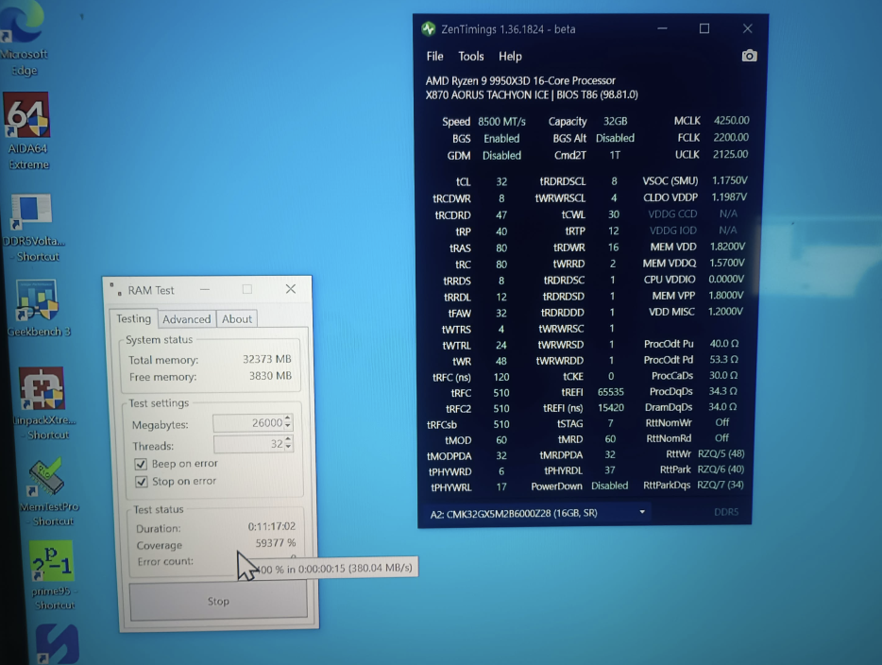Click the GDM Disabled value
The height and width of the screenshot is (665, 882).
click(x=501, y=155)
